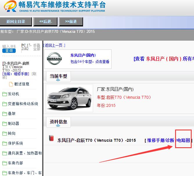Open 东风日产(国内) brand link
This screenshot has width=194, height=176.
[83, 55]
